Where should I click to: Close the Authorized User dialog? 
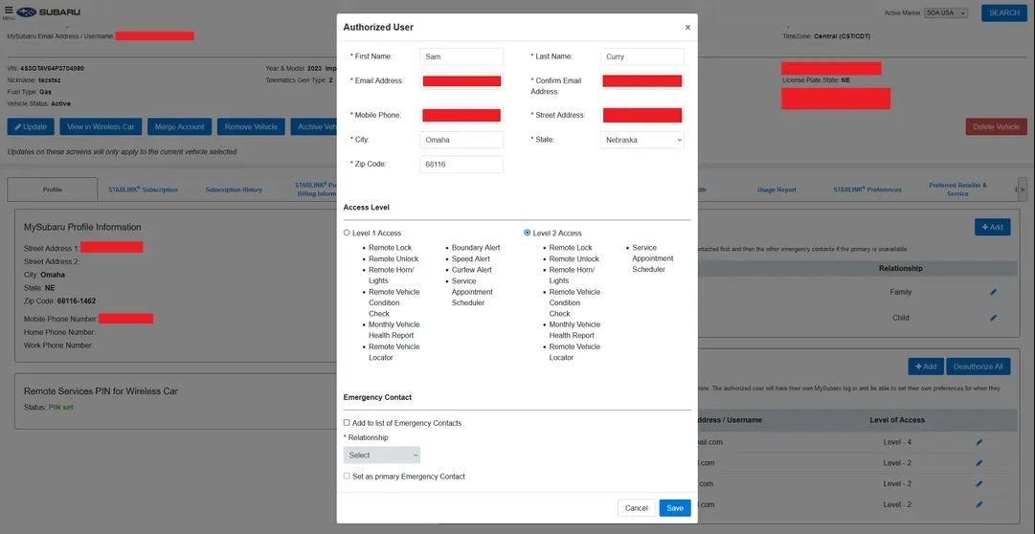pyautogui.click(x=687, y=28)
